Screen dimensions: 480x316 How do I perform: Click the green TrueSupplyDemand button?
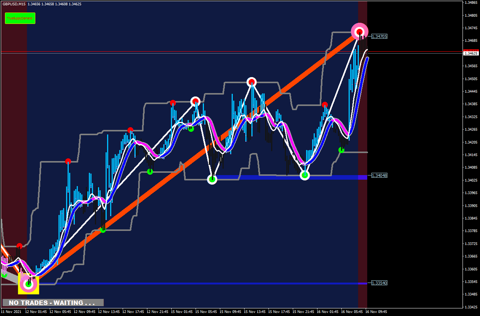pos(20,18)
